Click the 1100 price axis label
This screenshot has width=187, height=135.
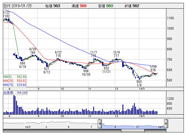[170, 18]
